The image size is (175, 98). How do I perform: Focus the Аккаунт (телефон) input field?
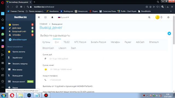pos(73,80)
